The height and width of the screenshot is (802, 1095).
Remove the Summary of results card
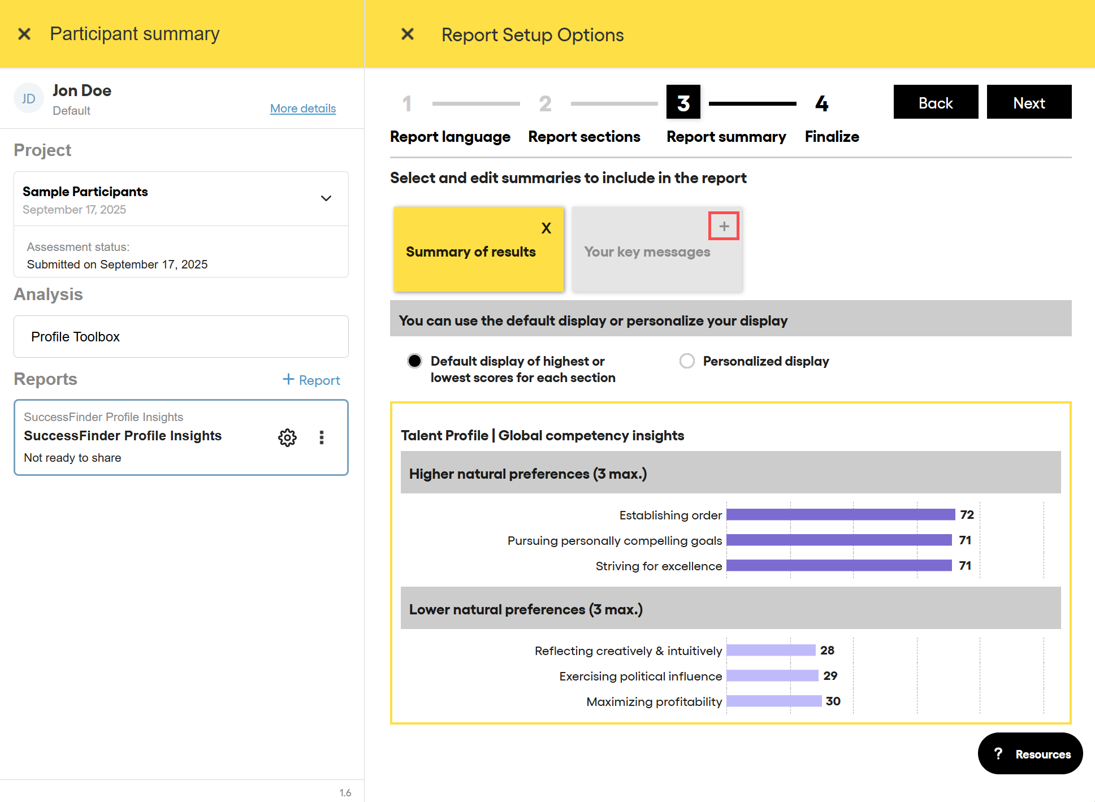point(546,228)
